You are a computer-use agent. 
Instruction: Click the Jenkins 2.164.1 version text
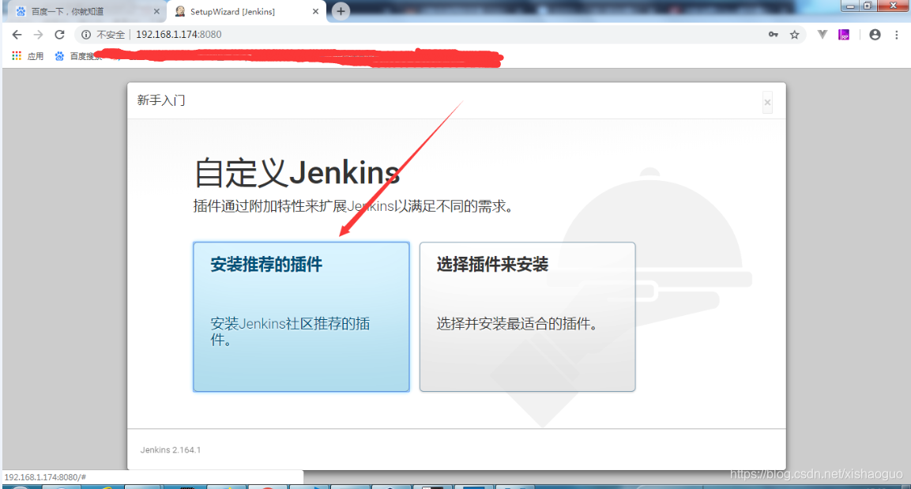pos(170,450)
